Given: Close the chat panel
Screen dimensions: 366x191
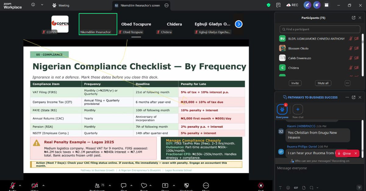Looking at the screenshot, I should pyautogui.click(x=360, y=97).
